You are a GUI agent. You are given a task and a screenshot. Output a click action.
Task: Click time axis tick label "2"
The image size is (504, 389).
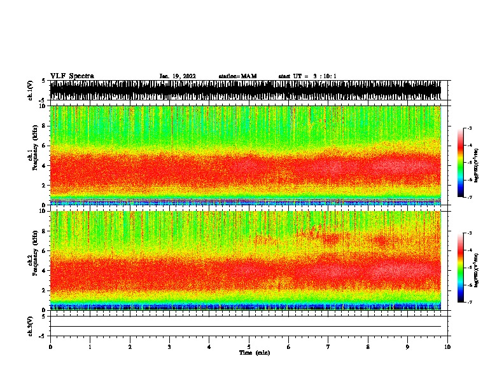tap(130, 347)
